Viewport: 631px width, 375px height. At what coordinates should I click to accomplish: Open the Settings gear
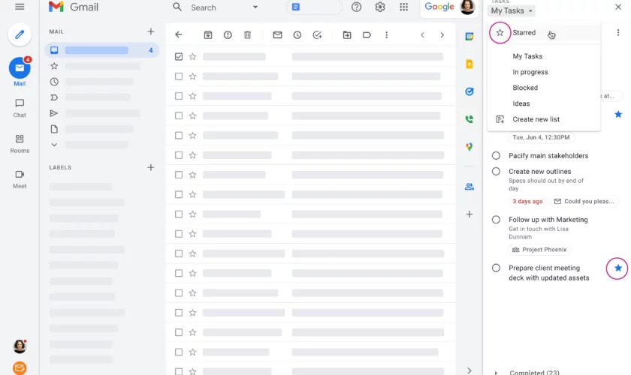click(x=380, y=7)
